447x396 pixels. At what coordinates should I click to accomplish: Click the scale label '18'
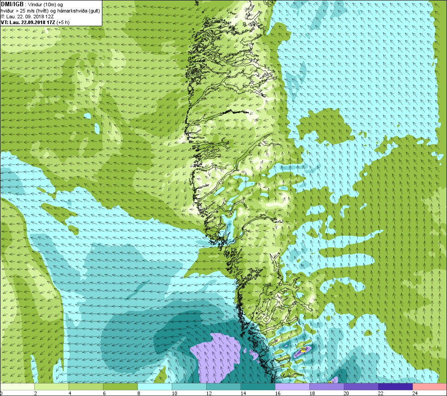[x=312, y=393]
